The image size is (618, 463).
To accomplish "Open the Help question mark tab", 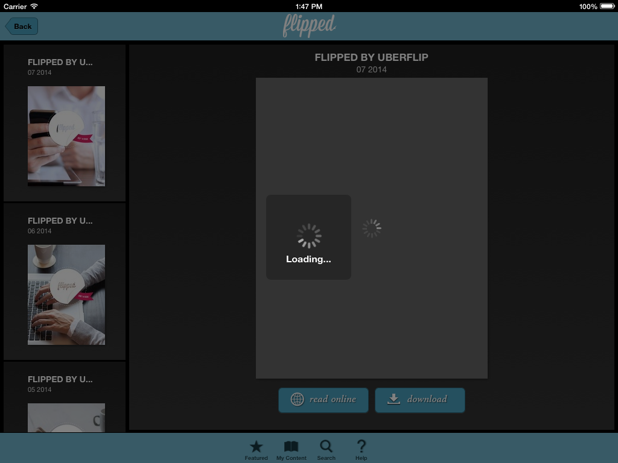I will coord(361,450).
